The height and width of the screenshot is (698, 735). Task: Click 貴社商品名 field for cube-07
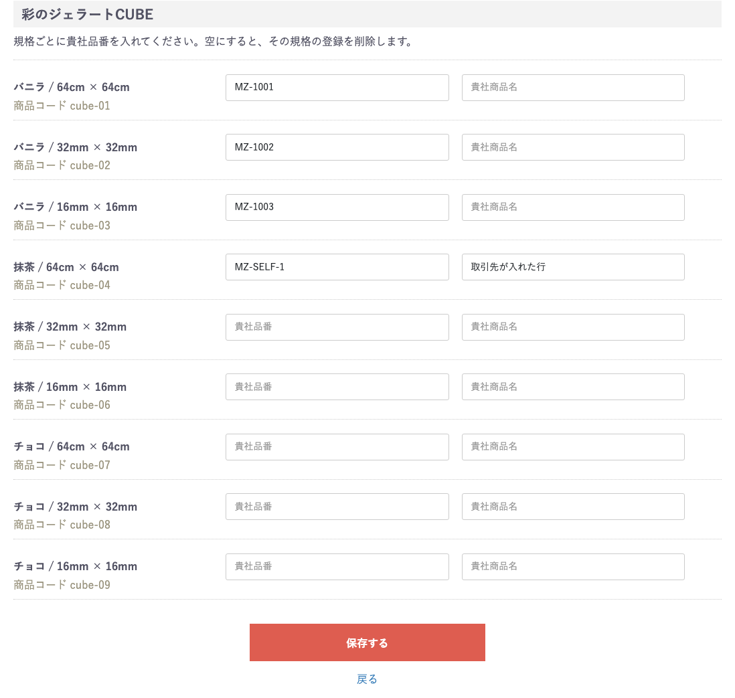[x=573, y=447]
